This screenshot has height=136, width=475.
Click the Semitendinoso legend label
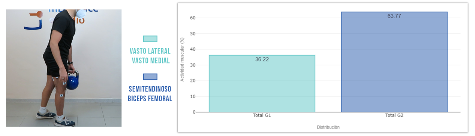pos(150,89)
